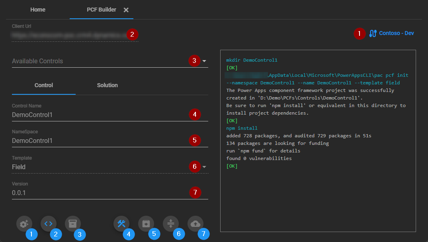The height and width of the screenshot is (242, 428).
Task: Click the archive box icon button
Action: (72, 224)
